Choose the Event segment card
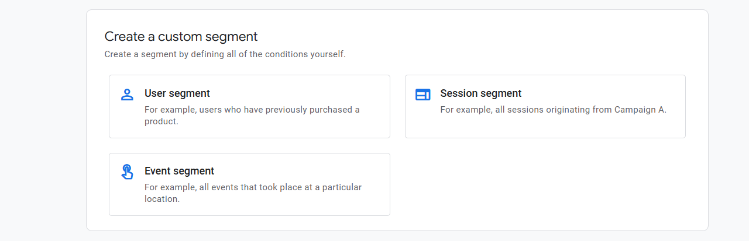 tap(249, 184)
